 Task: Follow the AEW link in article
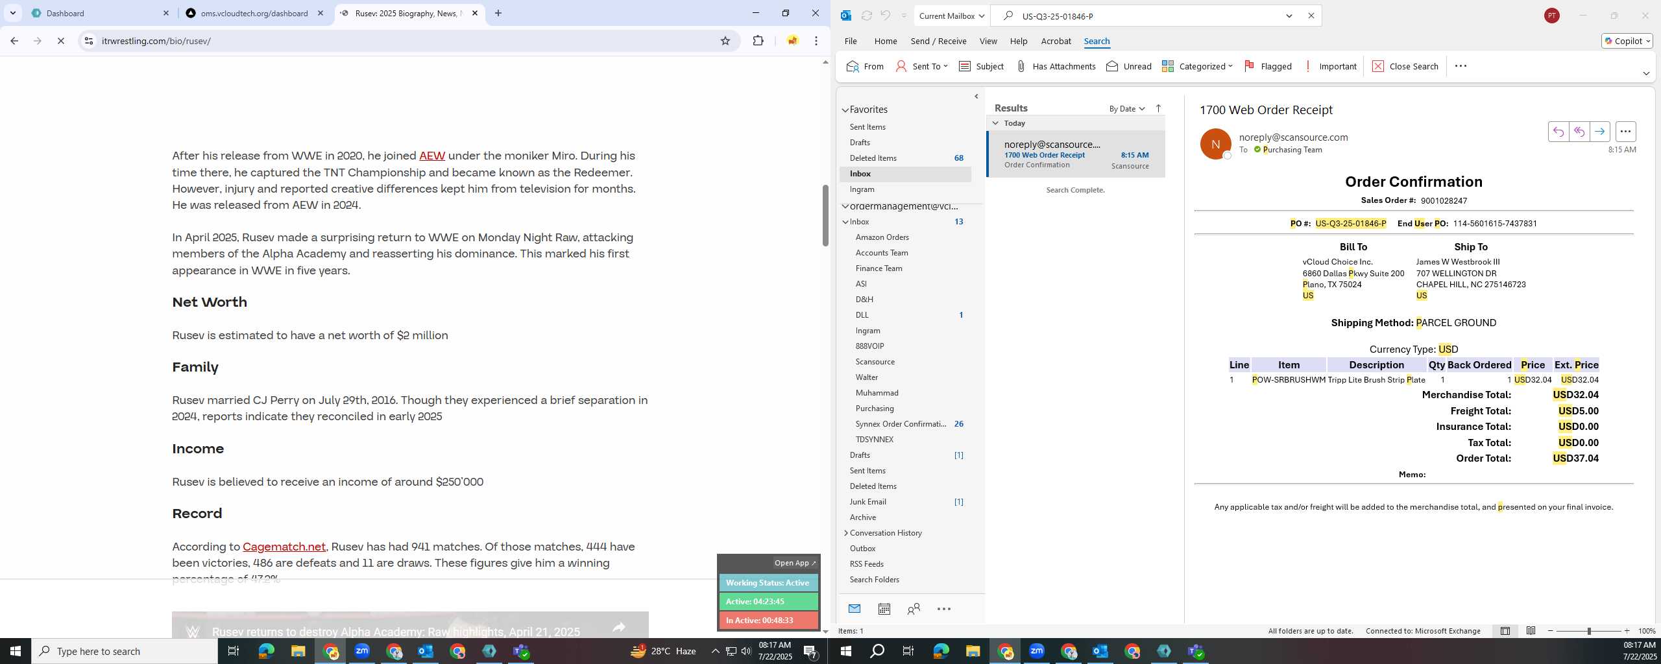click(x=432, y=156)
